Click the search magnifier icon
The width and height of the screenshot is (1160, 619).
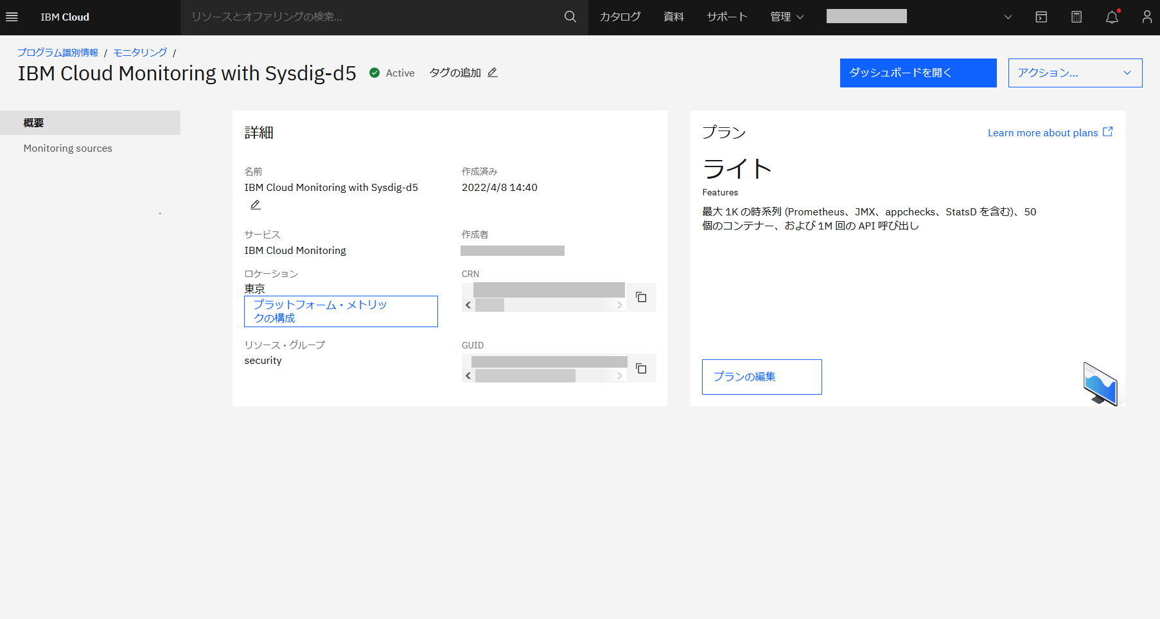[x=570, y=17]
